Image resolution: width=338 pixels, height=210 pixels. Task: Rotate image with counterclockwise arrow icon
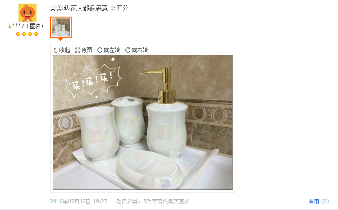click(x=100, y=50)
